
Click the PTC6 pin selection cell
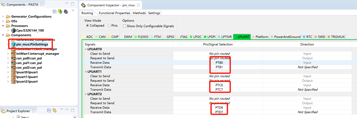tap(219, 85)
